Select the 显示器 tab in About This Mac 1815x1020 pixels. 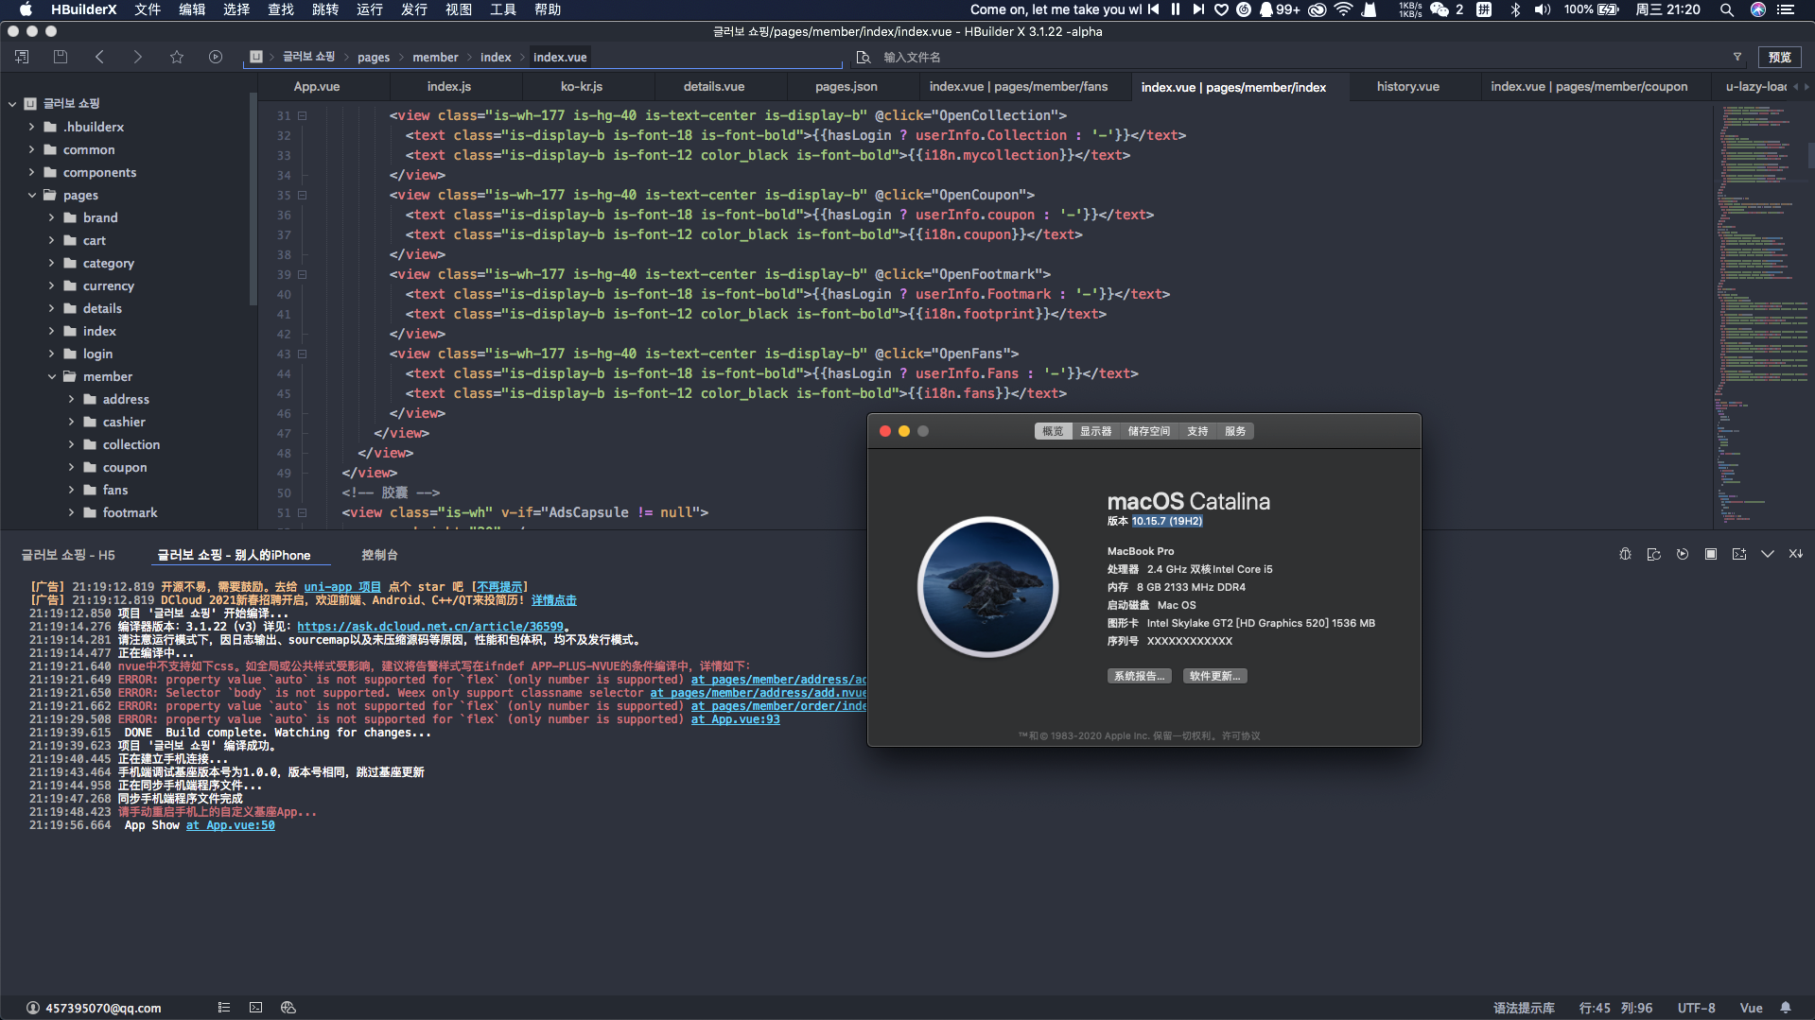(1096, 431)
